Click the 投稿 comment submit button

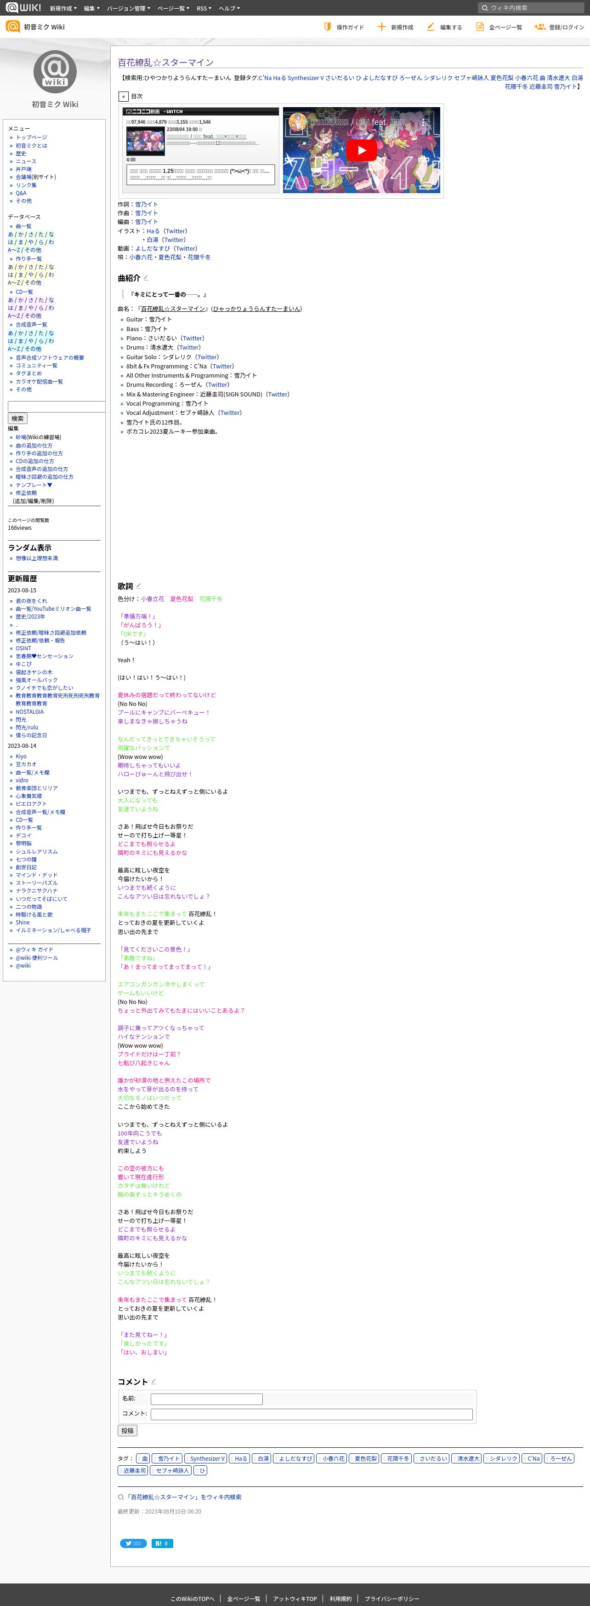coord(127,1430)
